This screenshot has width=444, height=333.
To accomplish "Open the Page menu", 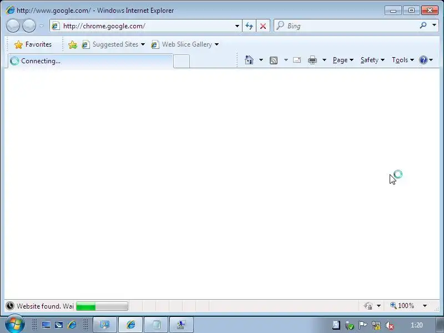I will 343,60.
